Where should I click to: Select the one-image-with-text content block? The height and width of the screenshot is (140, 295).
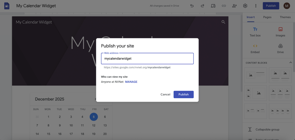click(x=255, y=75)
